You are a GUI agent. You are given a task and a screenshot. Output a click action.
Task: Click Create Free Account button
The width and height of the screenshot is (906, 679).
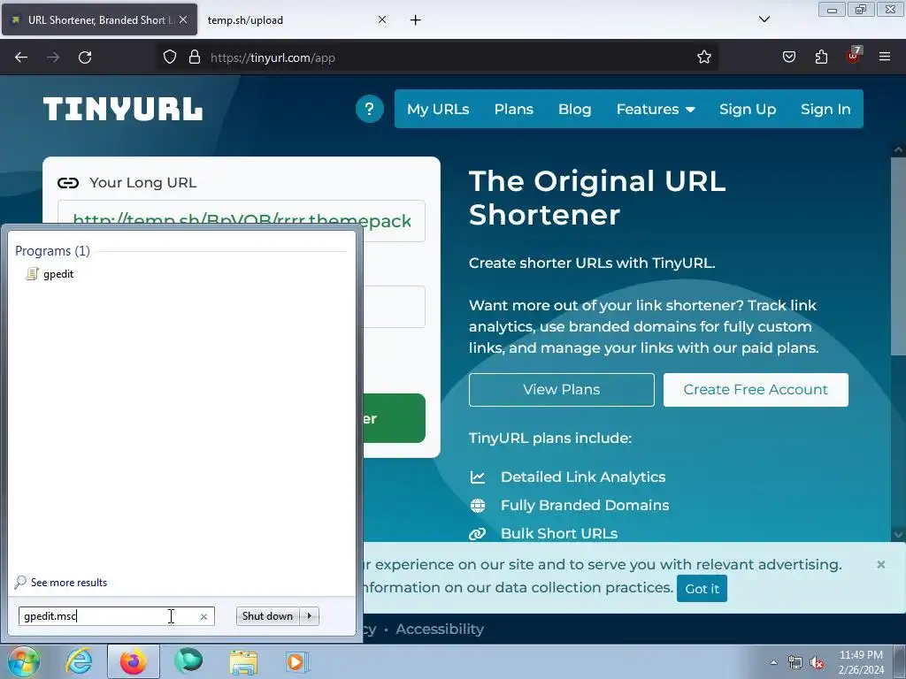[x=756, y=390]
